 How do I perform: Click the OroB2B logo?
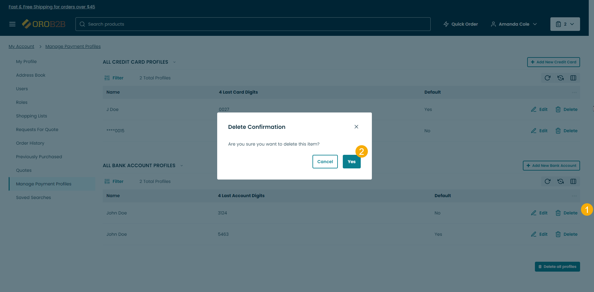coord(44,24)
